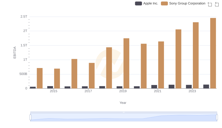Select the Apple bar for 2015
Image resolution: width=222 pixels, height=128 pixels.
[50, 87]
